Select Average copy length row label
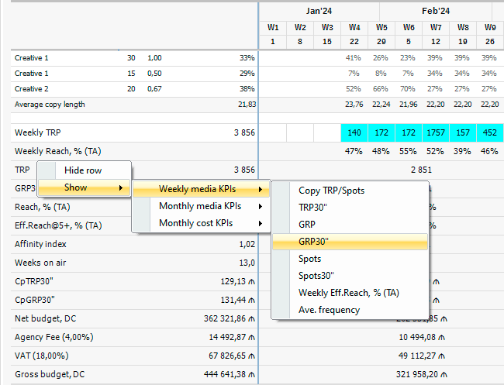The image size is (504, 385). [x=50, y=105]
